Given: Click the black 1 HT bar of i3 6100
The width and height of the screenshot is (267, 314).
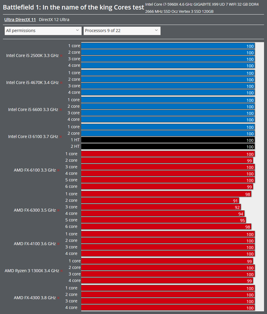Looking at the screenshot, I should (168, 140).
